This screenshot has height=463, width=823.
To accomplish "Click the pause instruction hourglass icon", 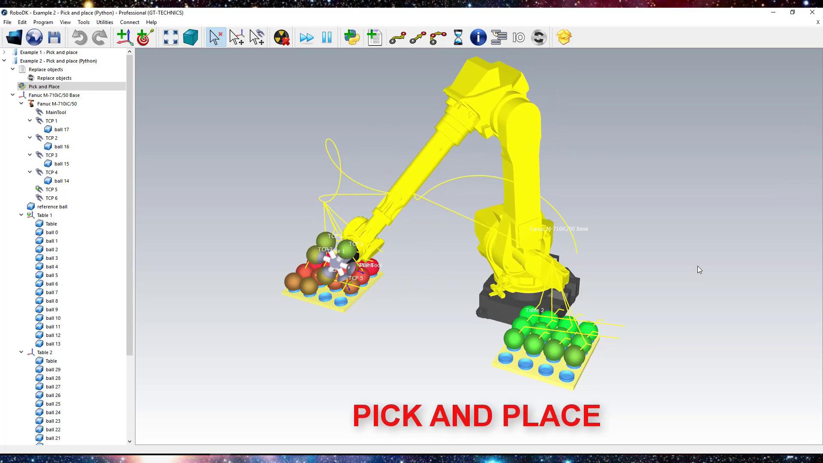I will (458, 37).
